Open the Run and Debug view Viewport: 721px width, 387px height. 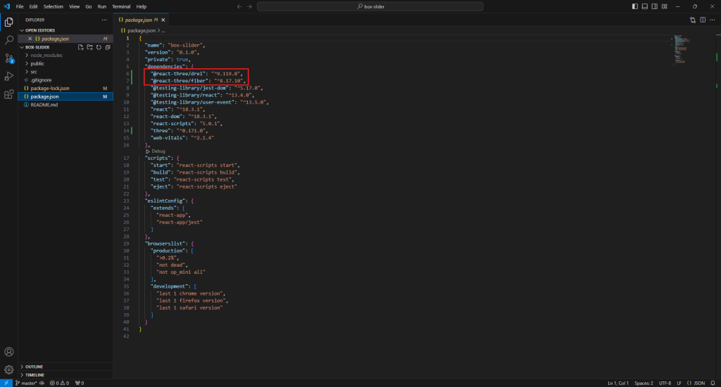[9, 76]
